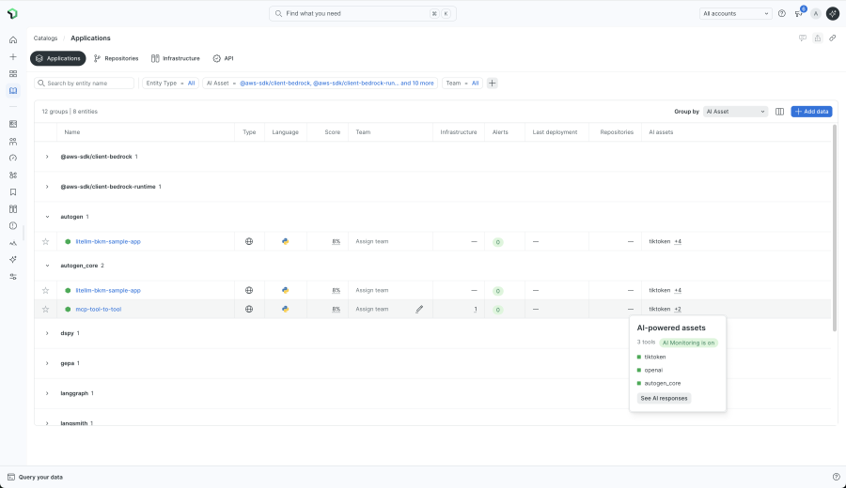Screen dimensions: 846x488
Task: Copy the page permalink via link icon
Action: pyautogui.click(x=833, y=38)
